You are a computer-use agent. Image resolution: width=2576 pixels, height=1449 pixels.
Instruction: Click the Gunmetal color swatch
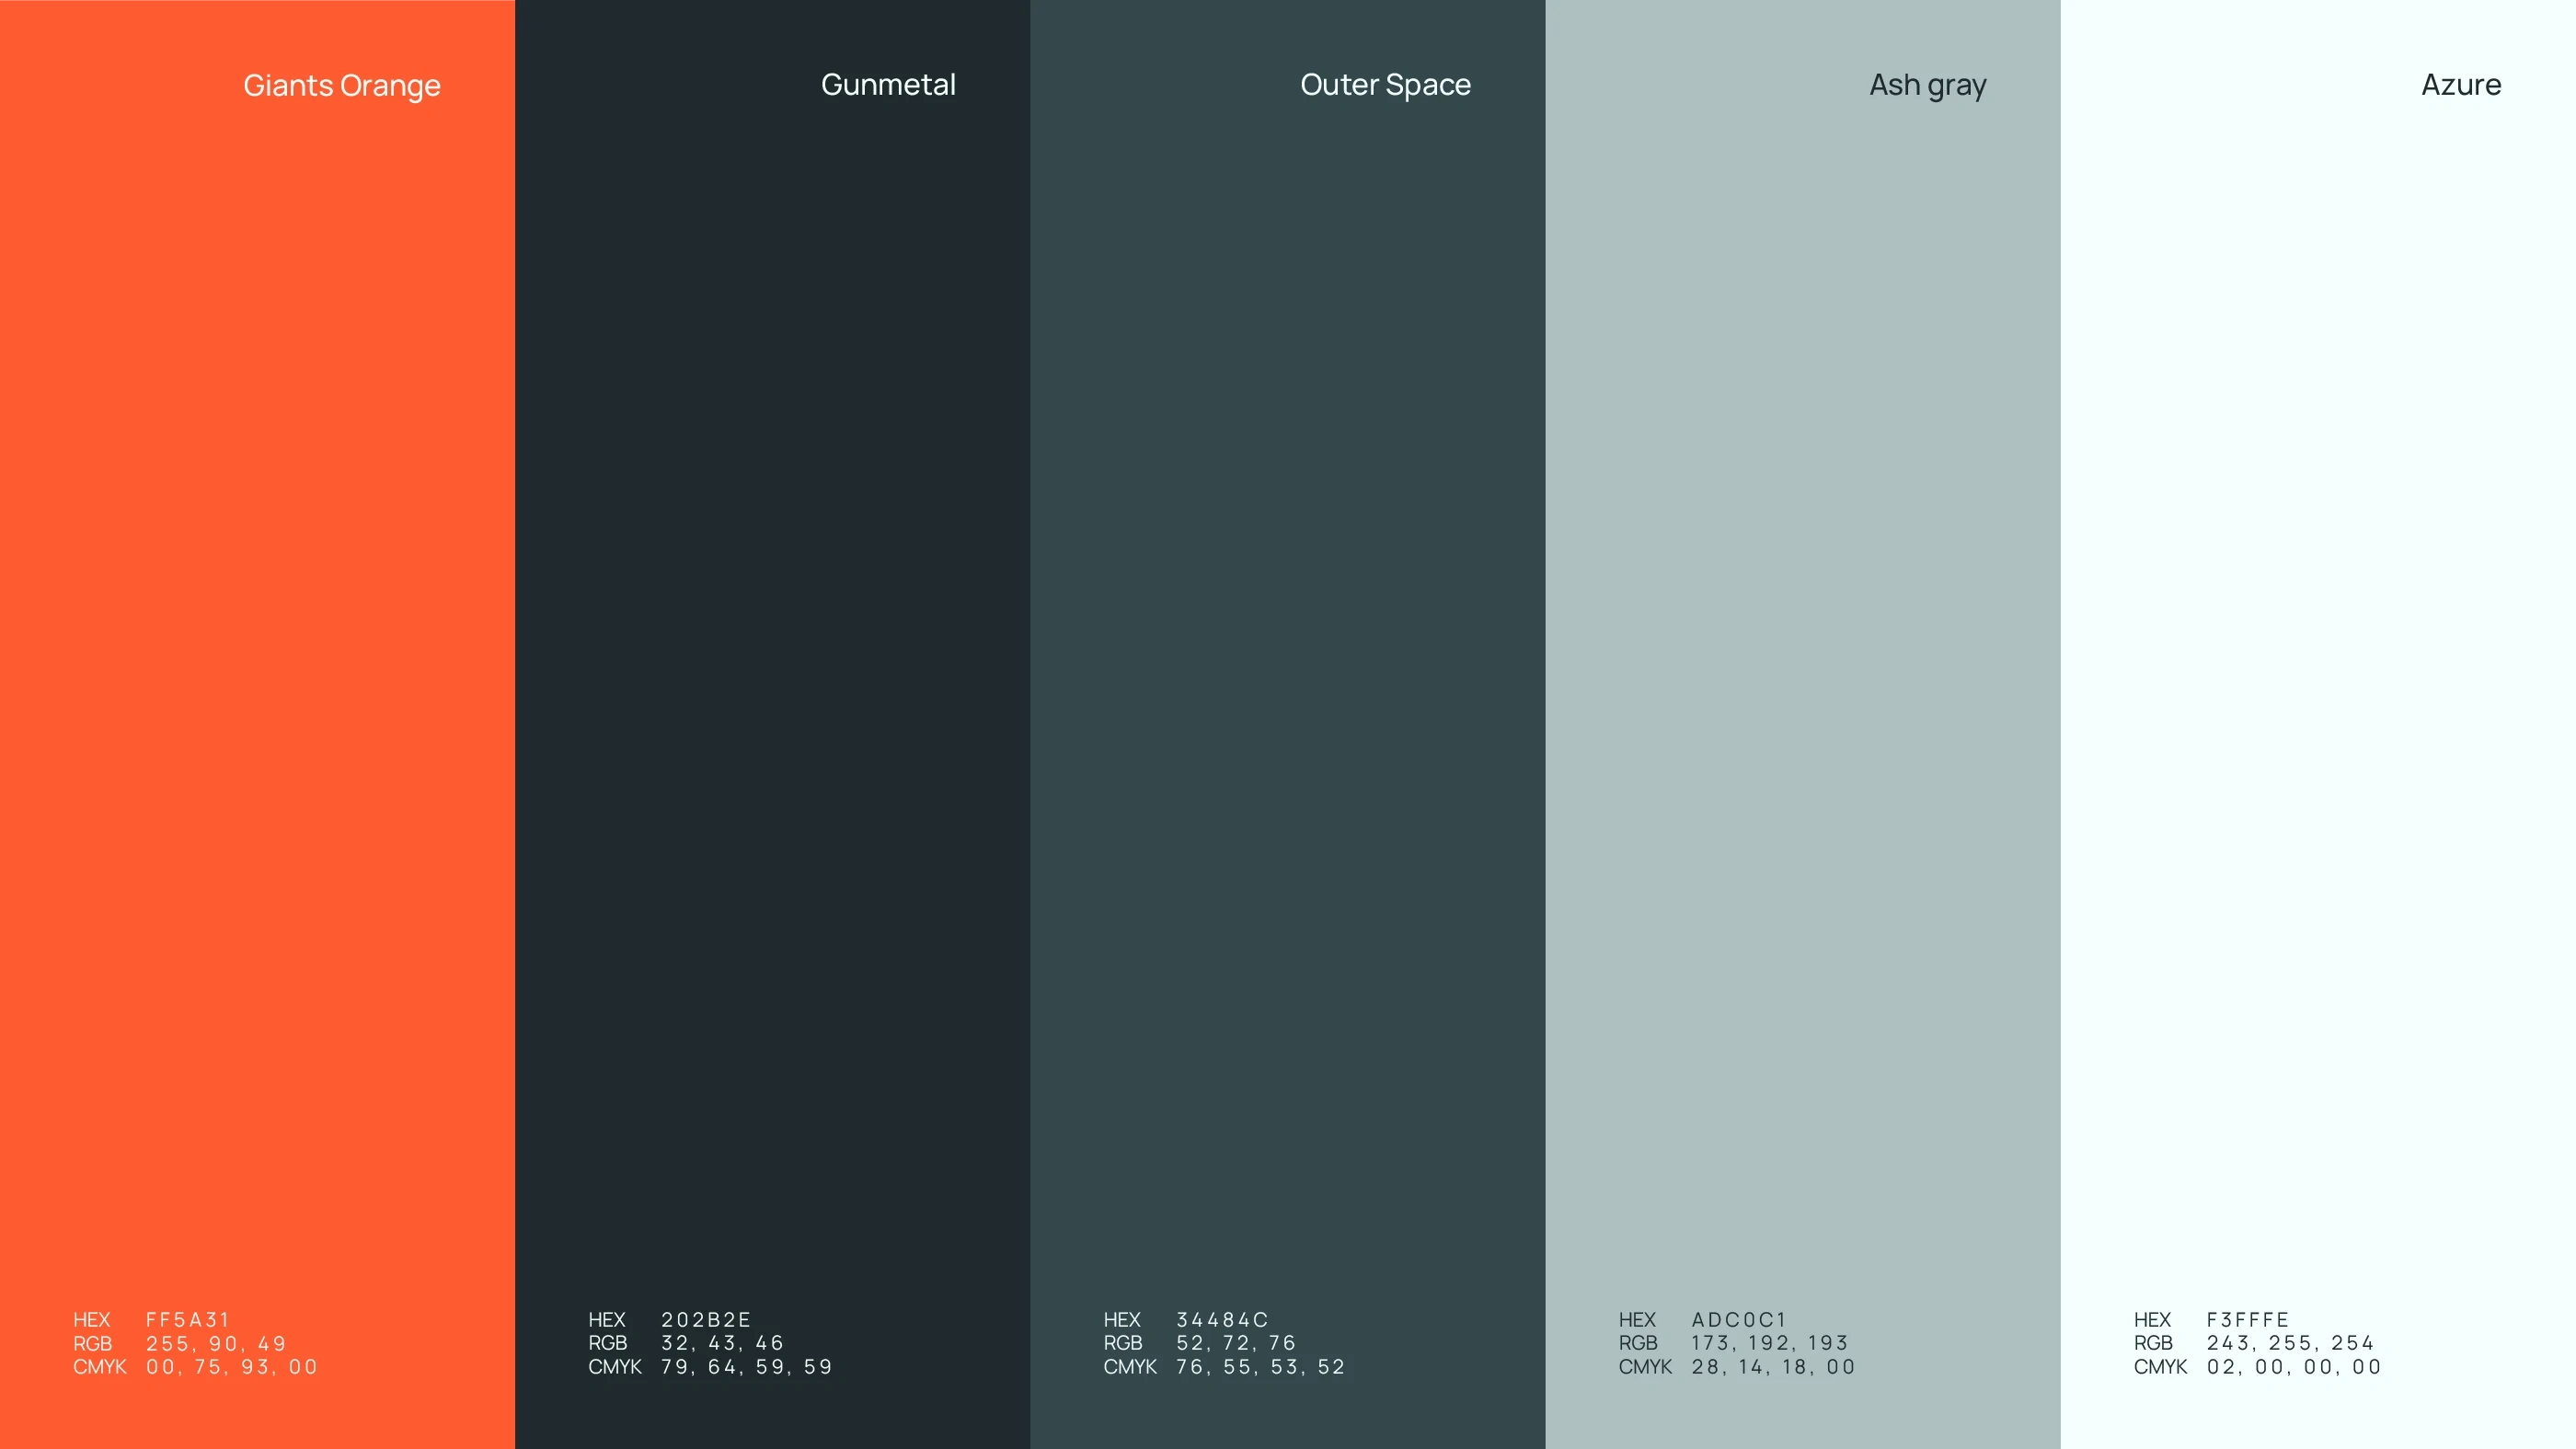point(772,700)
